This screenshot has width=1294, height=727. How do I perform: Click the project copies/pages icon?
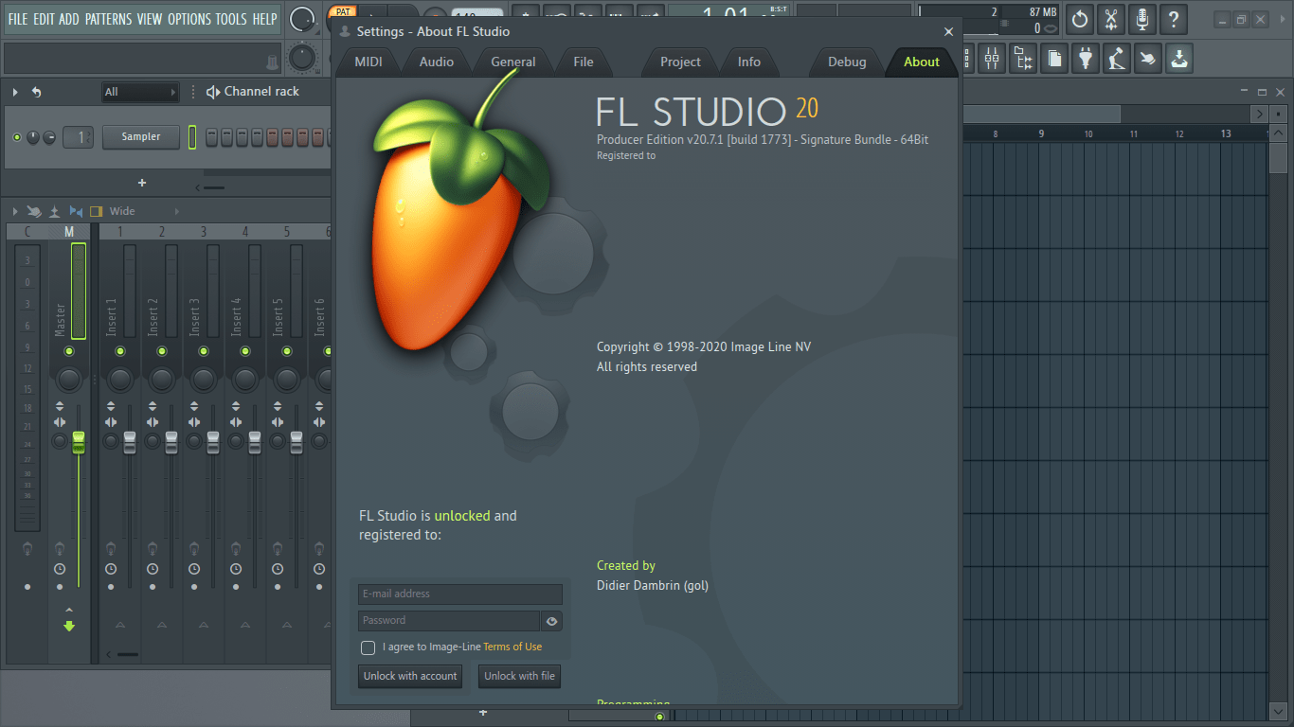click(x=1054, y=59)
